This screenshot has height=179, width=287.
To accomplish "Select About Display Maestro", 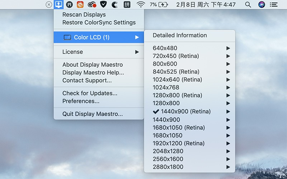I will point(99,65).
